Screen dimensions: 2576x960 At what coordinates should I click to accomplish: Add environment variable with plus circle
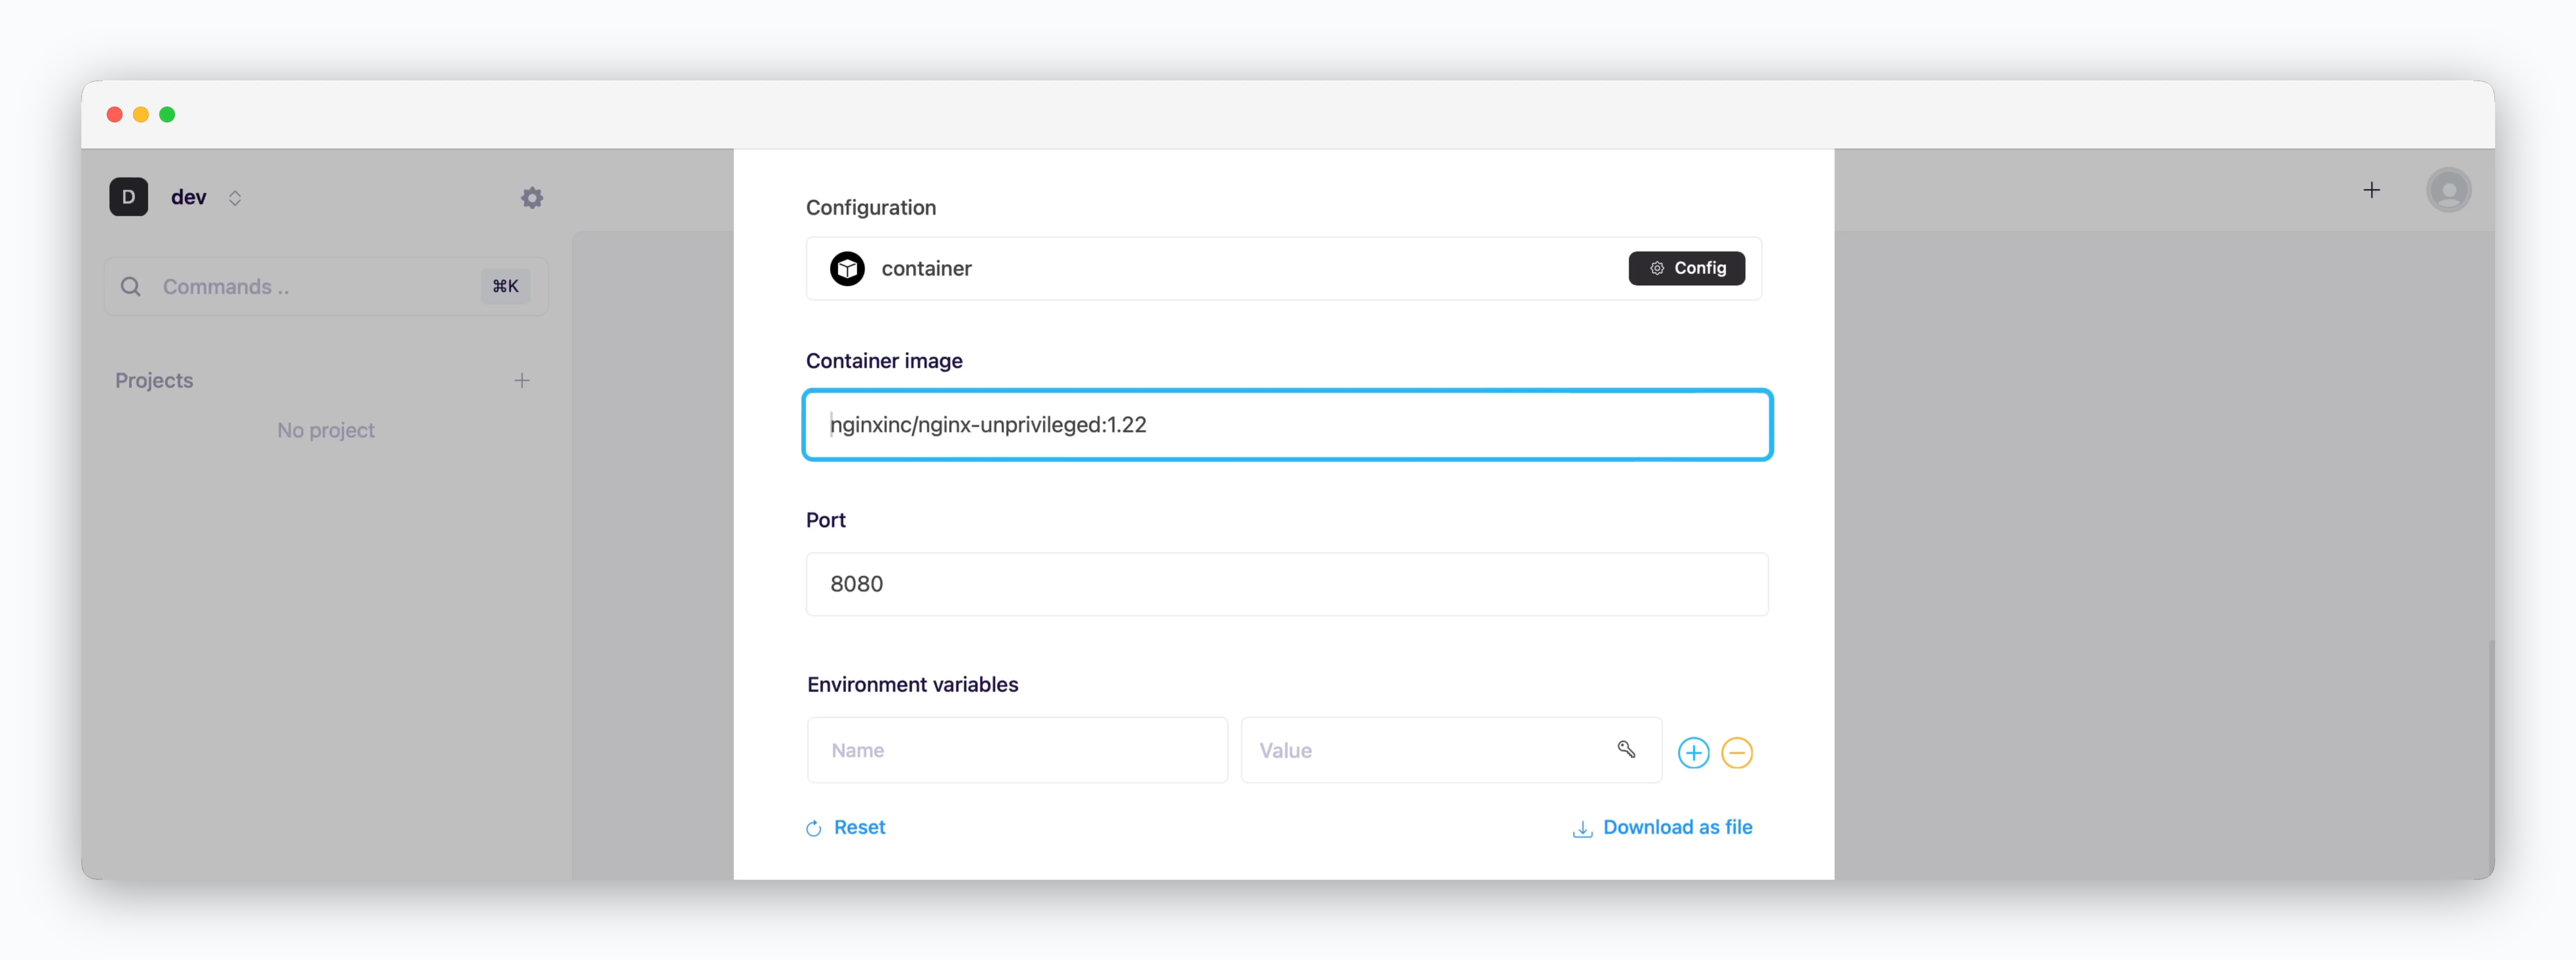[x=1693, y=752]
